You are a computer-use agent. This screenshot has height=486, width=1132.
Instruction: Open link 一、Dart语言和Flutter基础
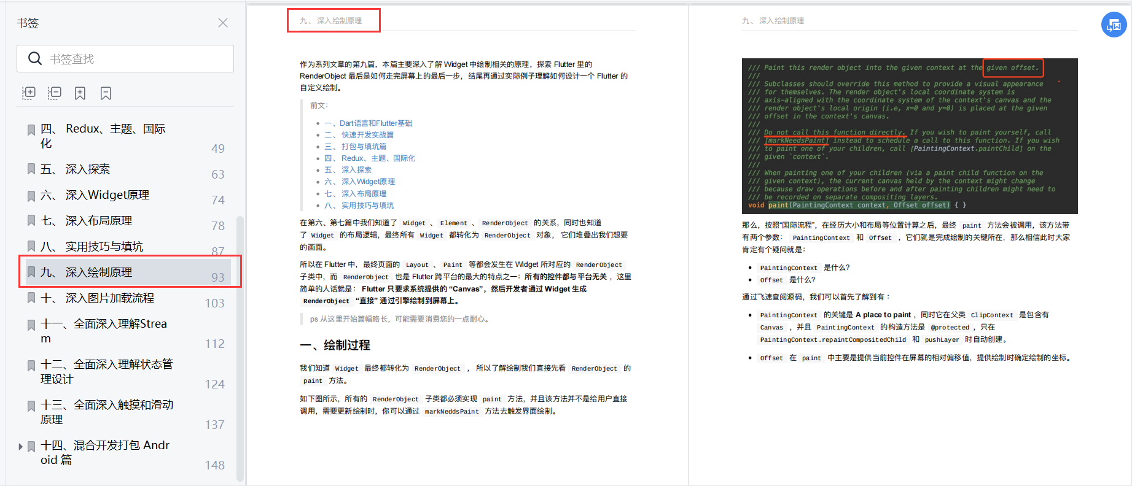tap(369, 123)
